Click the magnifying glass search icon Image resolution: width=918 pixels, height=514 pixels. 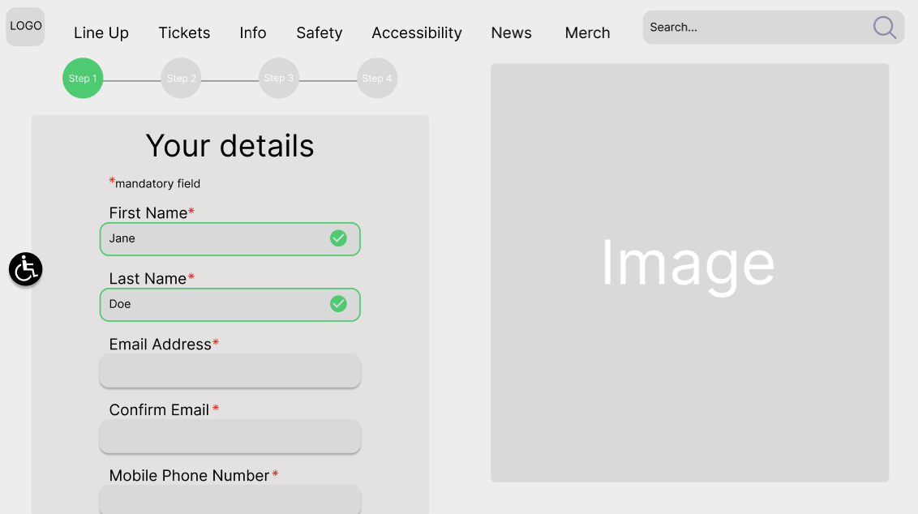point(884,28)
